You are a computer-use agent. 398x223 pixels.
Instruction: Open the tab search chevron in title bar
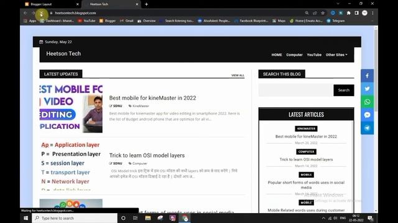pyautogui.click(x=338, y=4)
